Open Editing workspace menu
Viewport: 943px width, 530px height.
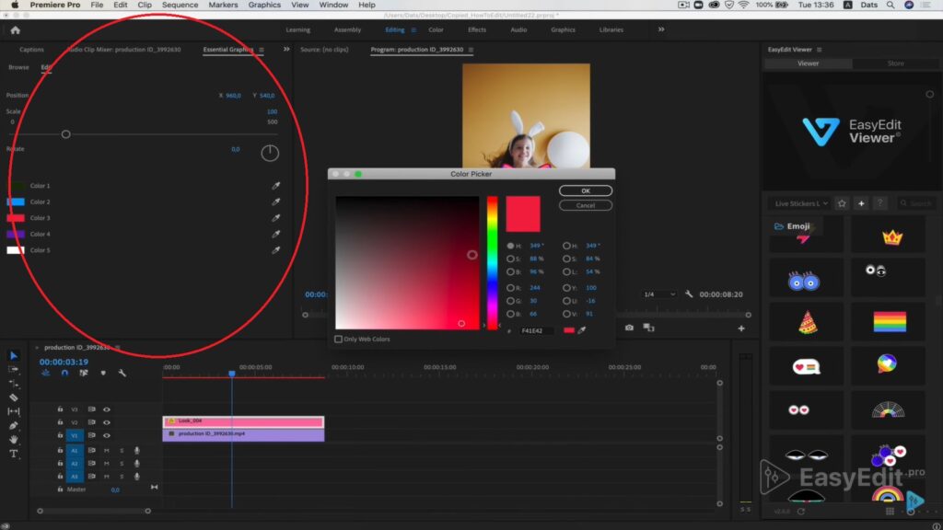click(x=413, y=30)
